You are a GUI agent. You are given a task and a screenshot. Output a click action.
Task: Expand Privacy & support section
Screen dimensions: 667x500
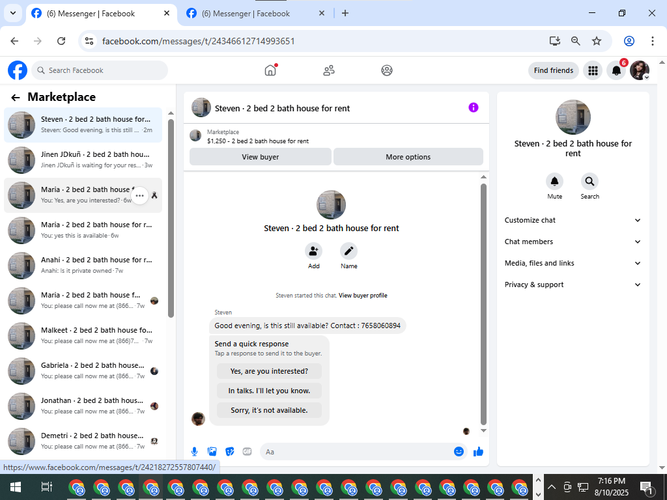[573, 285]
